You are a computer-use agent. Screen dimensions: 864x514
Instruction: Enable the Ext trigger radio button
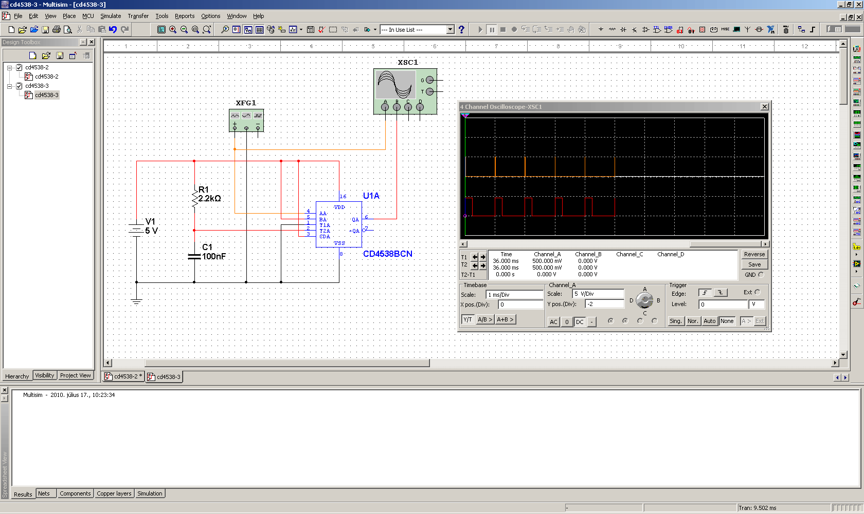click(757, 292)
